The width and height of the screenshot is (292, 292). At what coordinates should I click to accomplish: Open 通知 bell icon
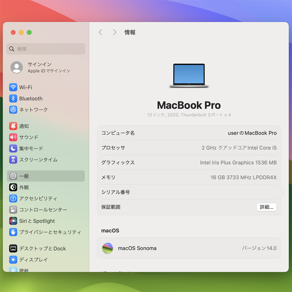point(13,126)
